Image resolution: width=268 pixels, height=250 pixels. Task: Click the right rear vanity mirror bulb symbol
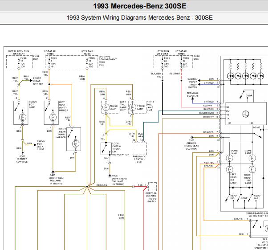pyautogui.click(x=76, y=144)
